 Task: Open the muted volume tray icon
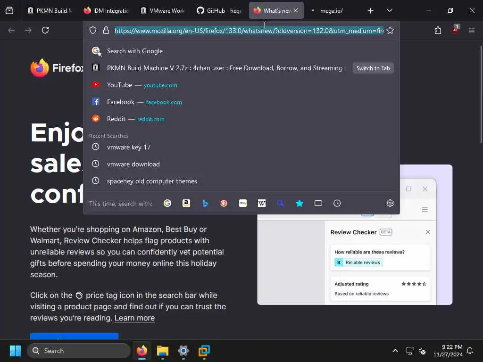pyautogui.click(x=422, y=351)
